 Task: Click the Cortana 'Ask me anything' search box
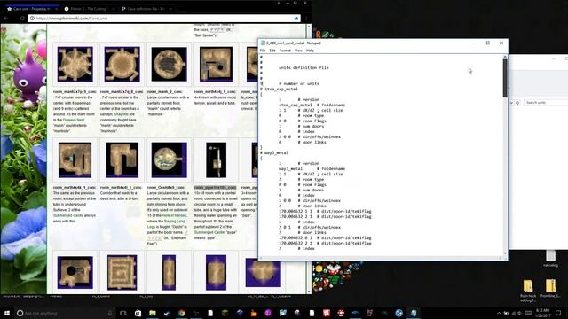click(x=65, y=313)
